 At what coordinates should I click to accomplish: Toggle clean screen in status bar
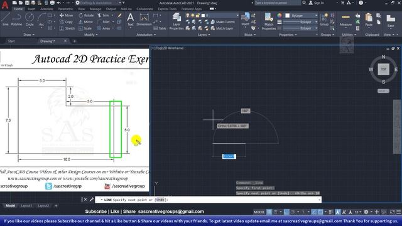point(392,212)
